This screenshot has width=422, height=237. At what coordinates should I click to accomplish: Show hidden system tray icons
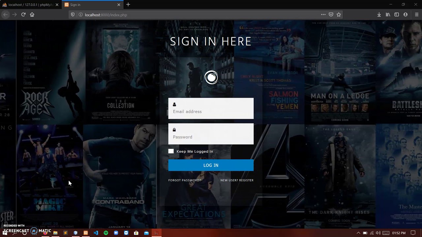pyautogui.click(x=358, y=233)
